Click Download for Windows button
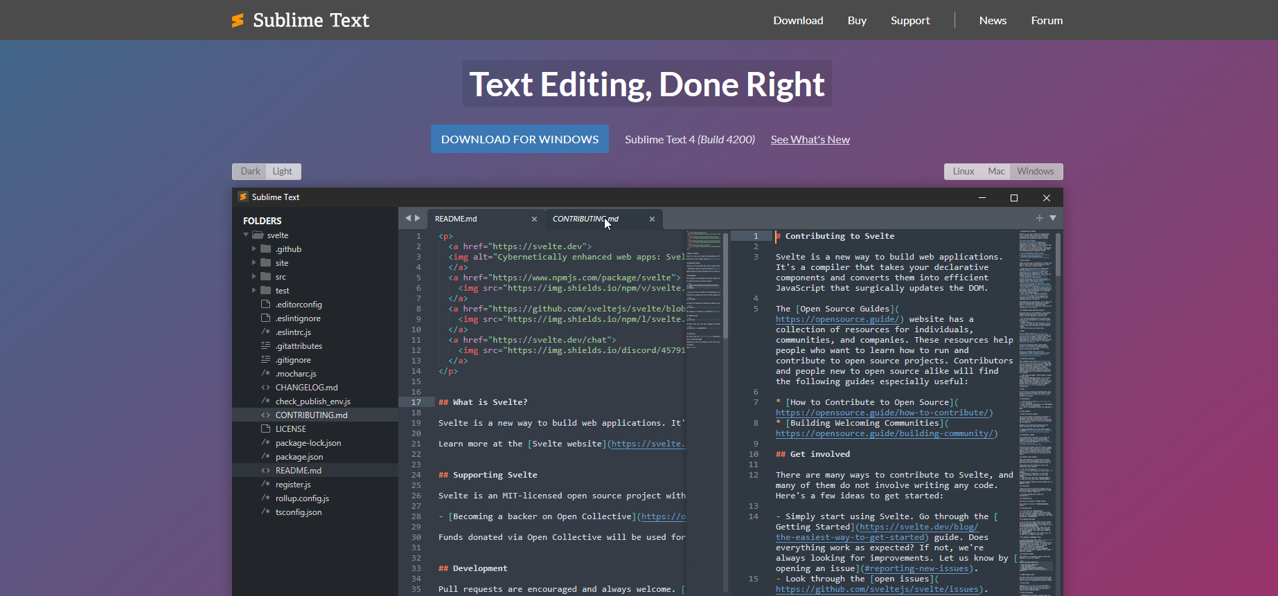Viewport: 1278px width, 596px height. [520, 139]
